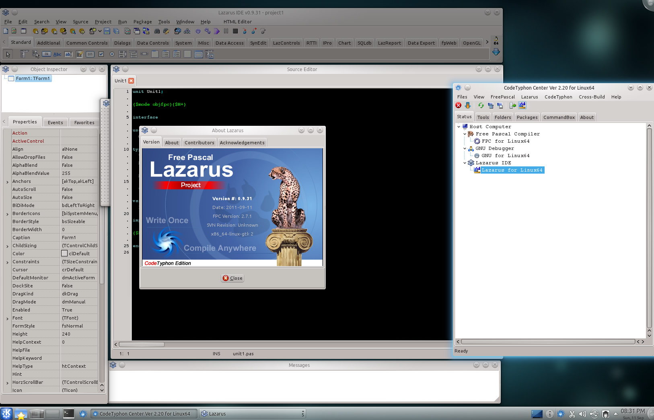Click the Step Over debug icon
The height and width of the screenshot is (420, 654).
click(x=254, y=31)
